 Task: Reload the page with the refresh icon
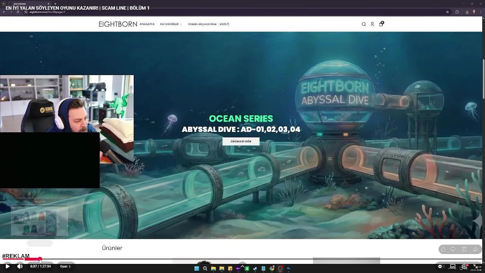tap(17, 12)
